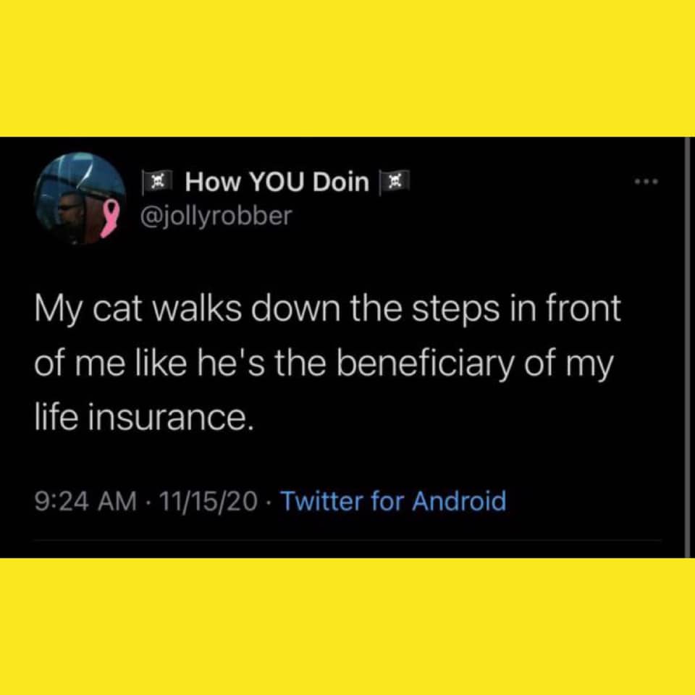Click the word Android in the source label
The image size is (695, 695).
click(459, 501)
